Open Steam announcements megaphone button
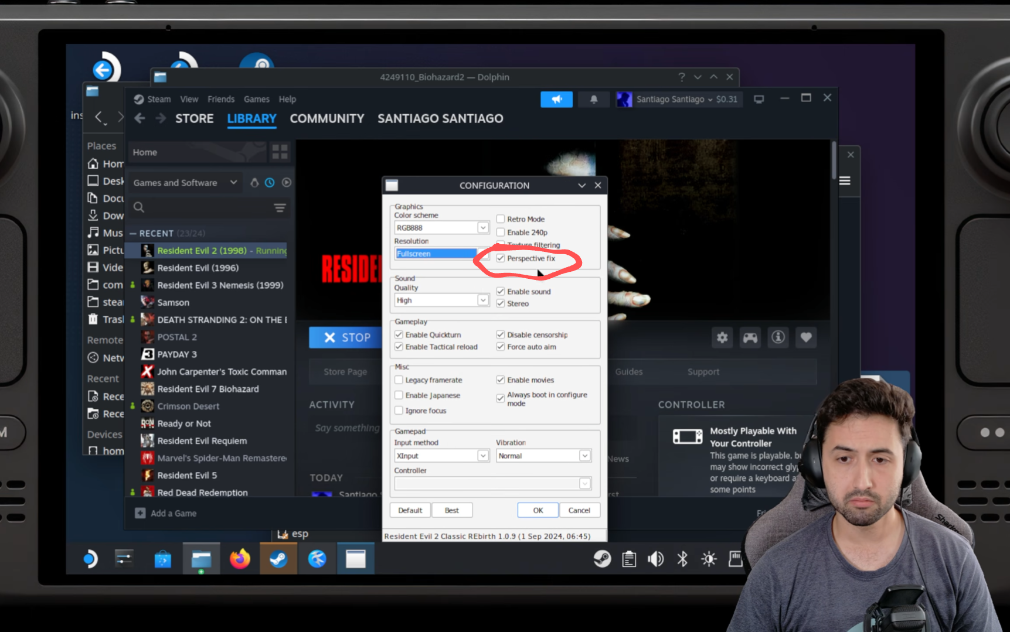 pos(556,100)
